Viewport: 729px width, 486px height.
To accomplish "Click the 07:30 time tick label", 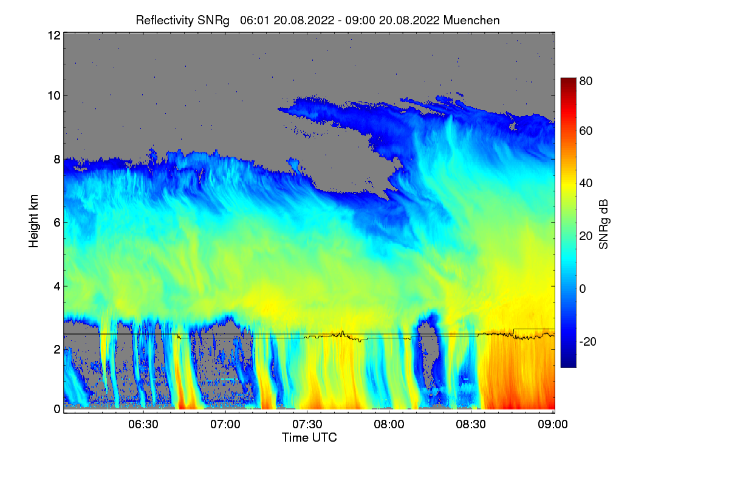I will pyautogui.click(x=307, y=425).
